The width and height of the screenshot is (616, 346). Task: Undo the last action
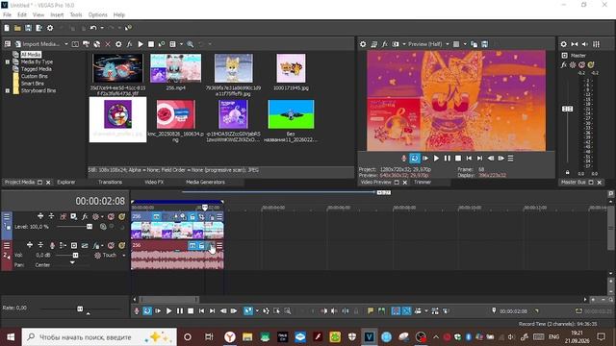click(93, 28)
